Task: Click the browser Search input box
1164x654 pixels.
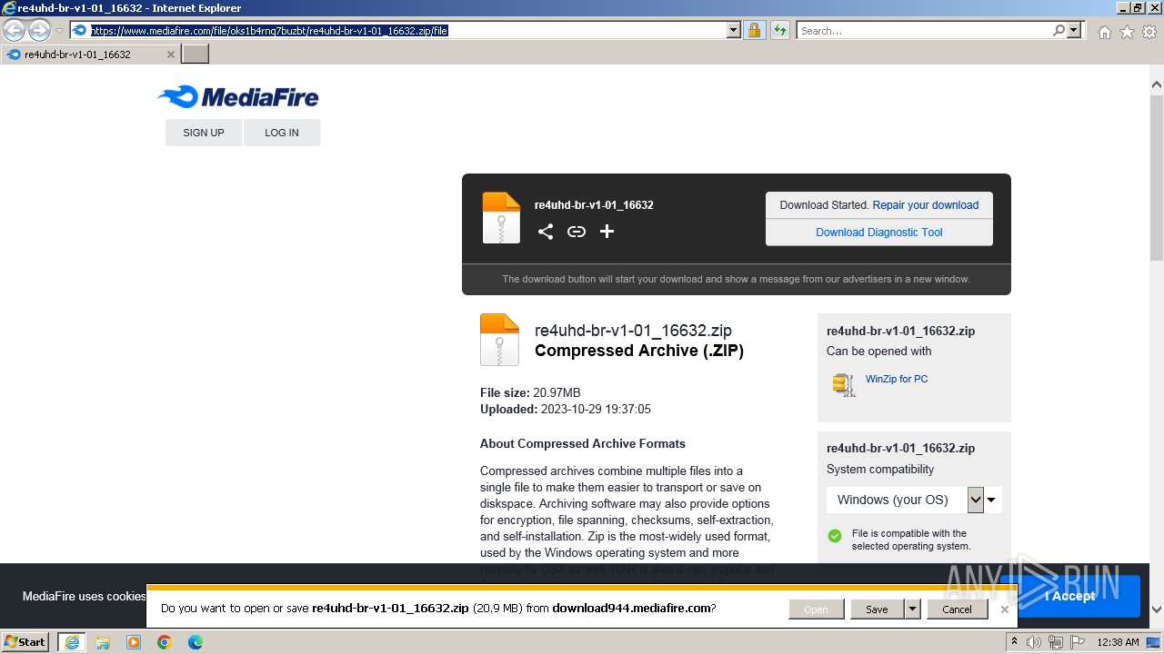Action: (923, 30)
